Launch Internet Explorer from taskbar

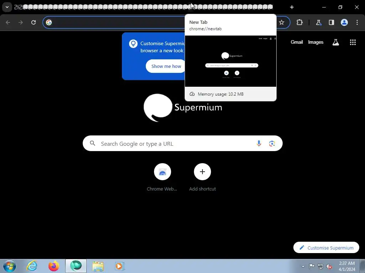pyautogui.click(x=32, y=266)
